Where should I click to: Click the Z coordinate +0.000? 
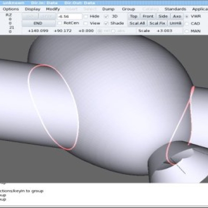click(x=86, y=31)
